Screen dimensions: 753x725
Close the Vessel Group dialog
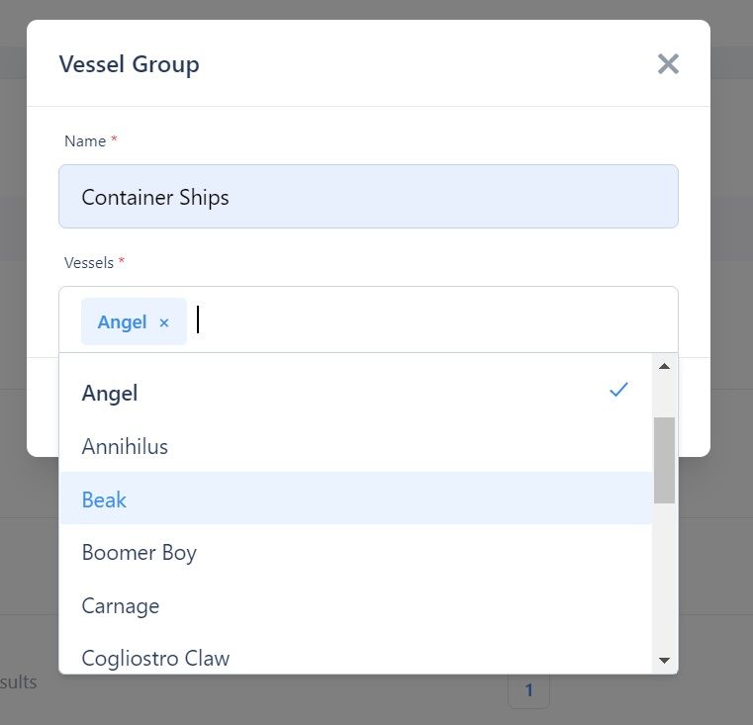tap(668, 64)
